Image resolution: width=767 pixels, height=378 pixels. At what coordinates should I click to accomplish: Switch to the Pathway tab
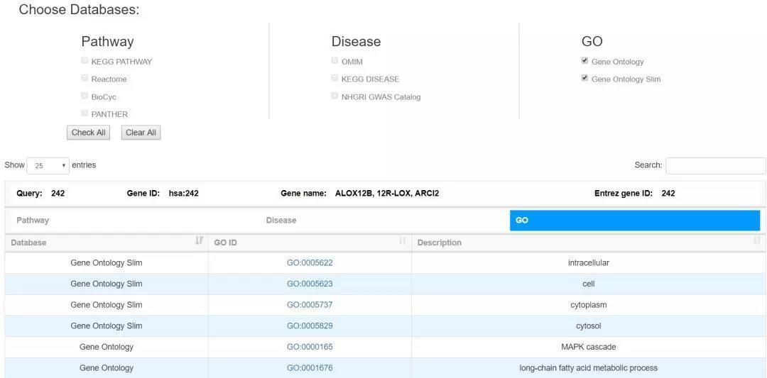pos(33,221)
